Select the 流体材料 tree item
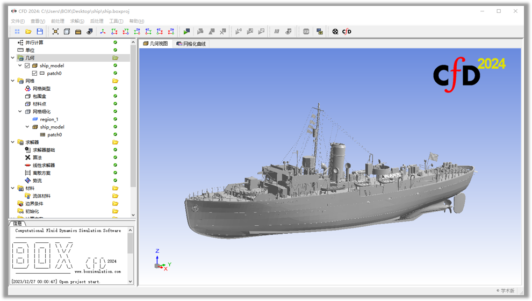 coord(41,196)
